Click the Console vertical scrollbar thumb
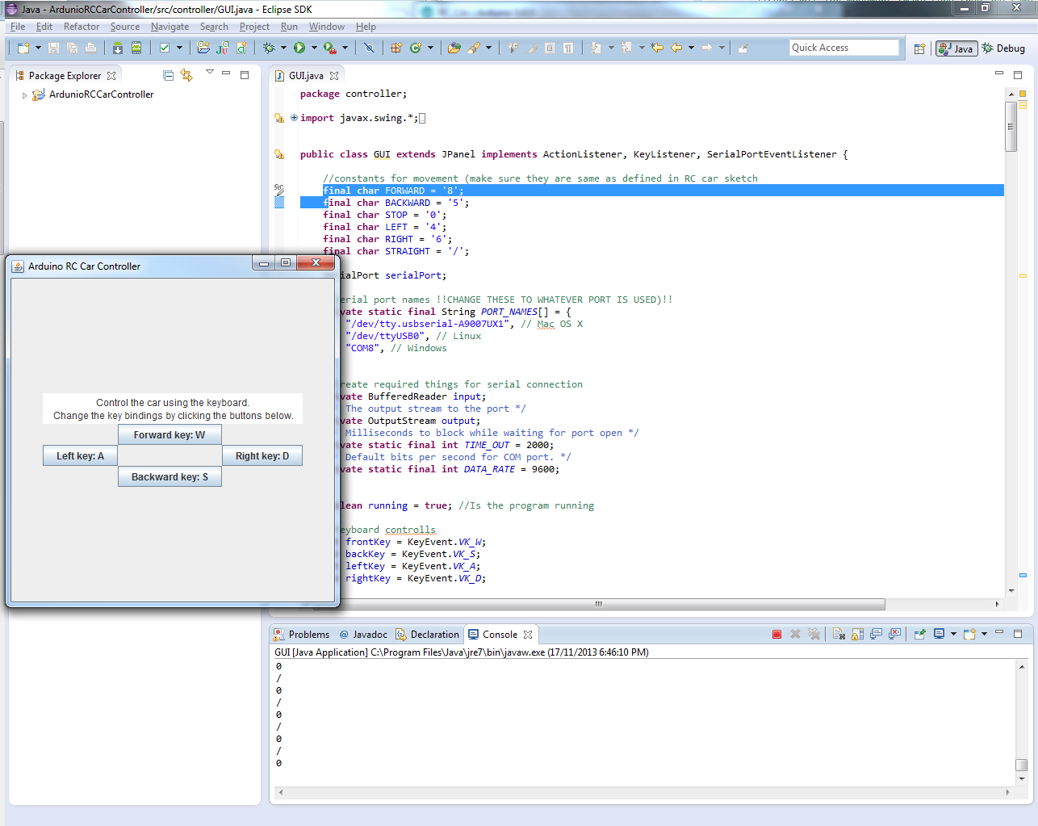This screenshot has width=1038, height=826. point(1021,765)
